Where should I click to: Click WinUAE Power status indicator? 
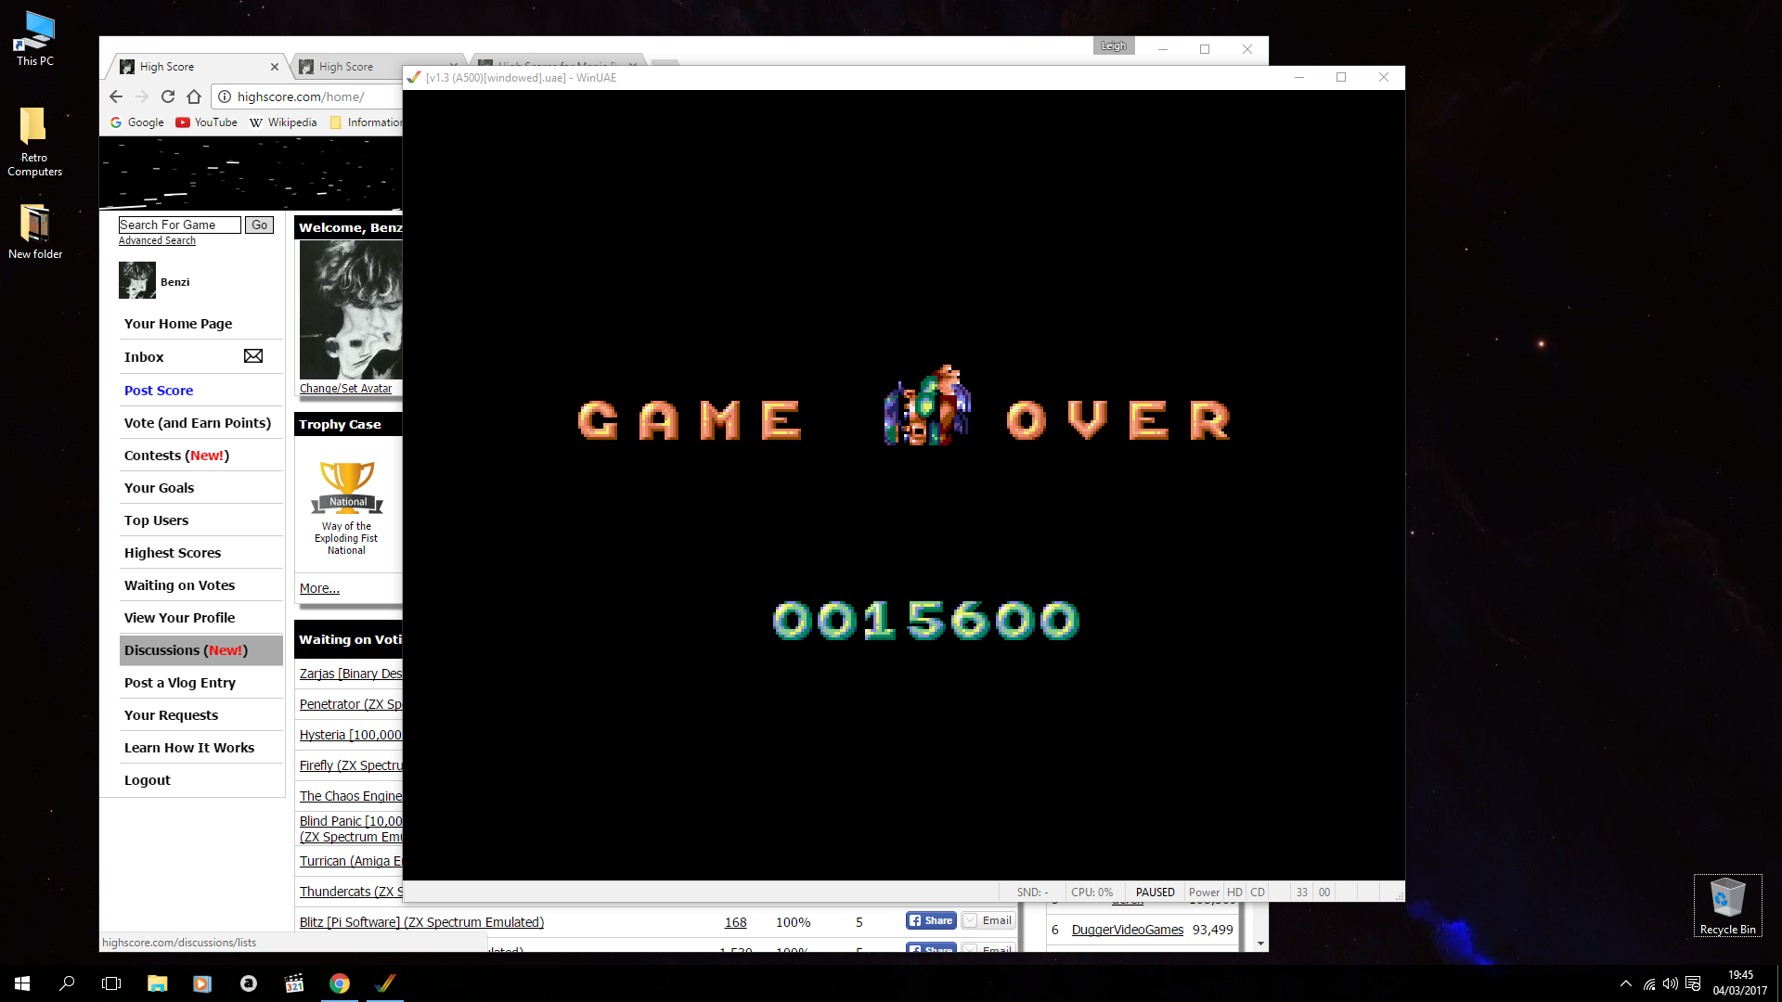[1204, 892]
